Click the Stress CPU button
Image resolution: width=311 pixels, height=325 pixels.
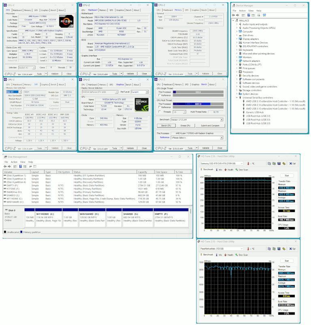point(185,126)
